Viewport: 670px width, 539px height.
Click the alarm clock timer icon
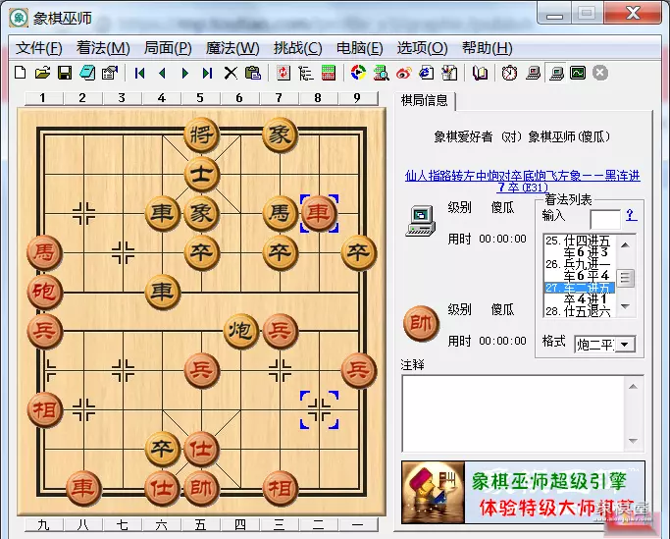point(510,73)
